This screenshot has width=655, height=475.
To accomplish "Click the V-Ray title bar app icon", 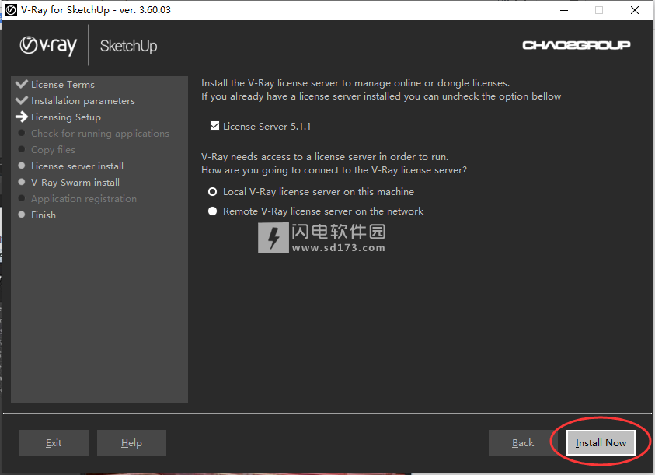I will (10, 10).
